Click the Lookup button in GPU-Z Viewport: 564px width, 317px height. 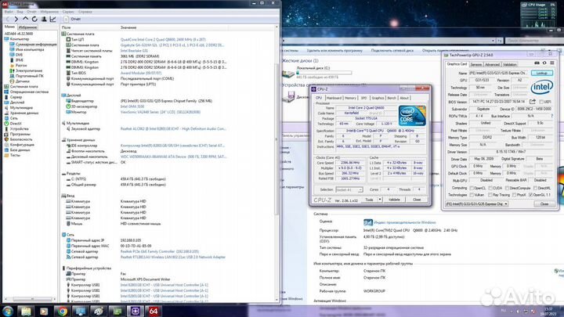tap(542, 73)
